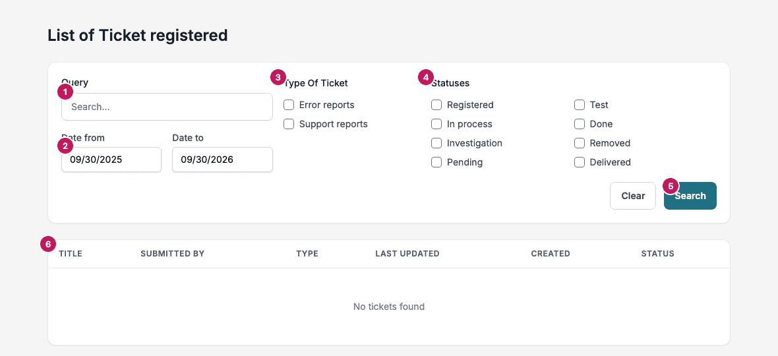Click the Query search input field
Viewport: 778px width, 356px height.
[x=167, y=107]
